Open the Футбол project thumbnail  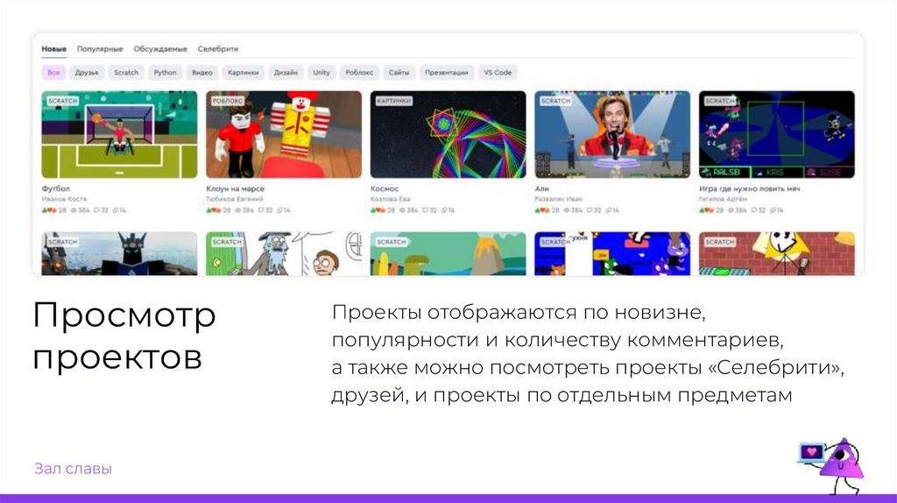point(119,134)
